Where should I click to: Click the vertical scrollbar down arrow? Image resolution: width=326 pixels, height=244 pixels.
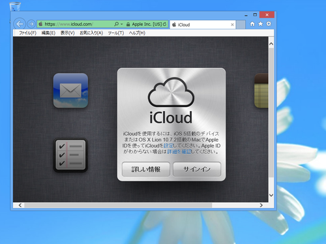coord(271,195)
